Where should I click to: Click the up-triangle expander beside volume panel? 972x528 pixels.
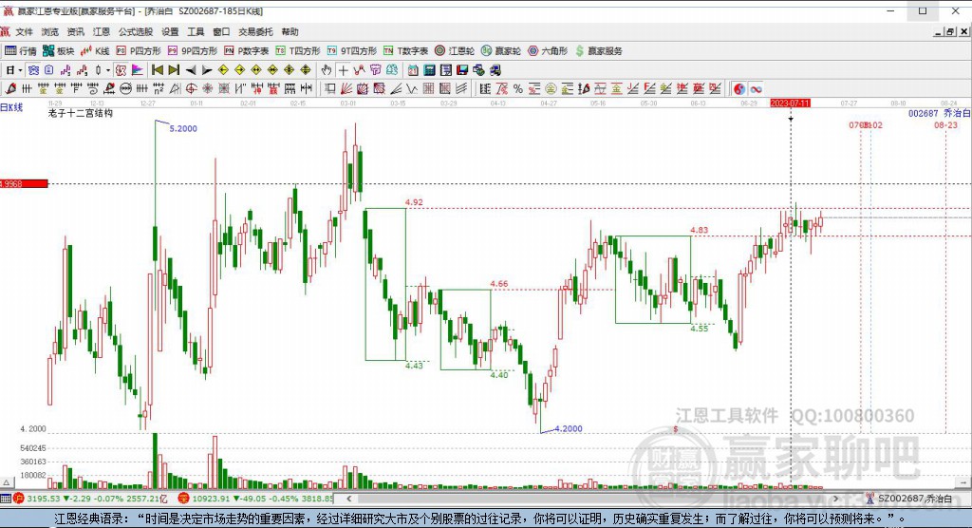[x=7, y=482]
